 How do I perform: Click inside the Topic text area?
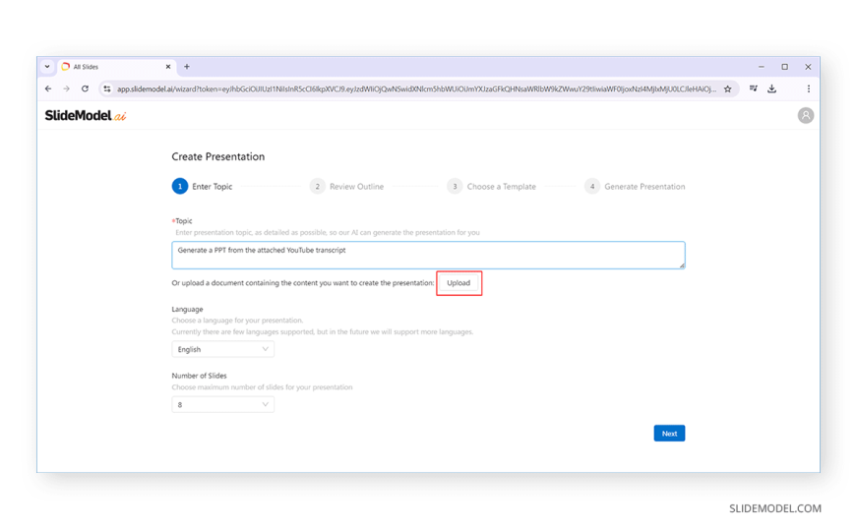(x=428, y=255)
